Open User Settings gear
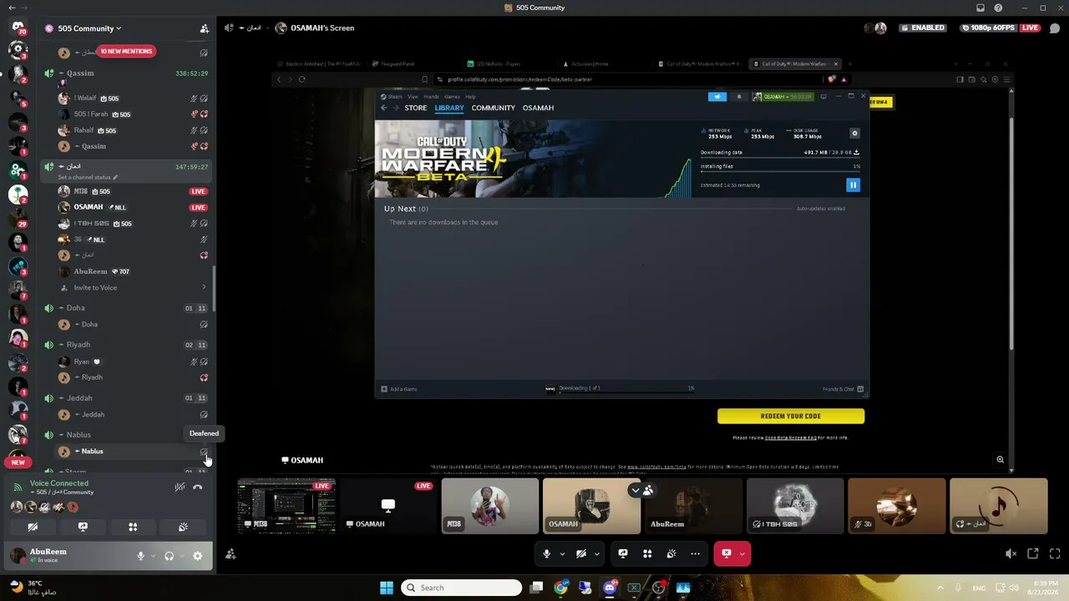The width and height of the screenshot is (1069, 601). point(198,556)
